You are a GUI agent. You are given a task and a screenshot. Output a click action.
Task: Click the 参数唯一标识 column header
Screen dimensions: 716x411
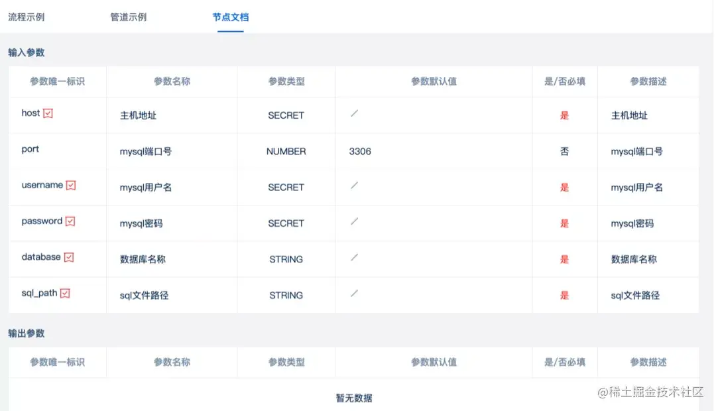coord(57,82)
